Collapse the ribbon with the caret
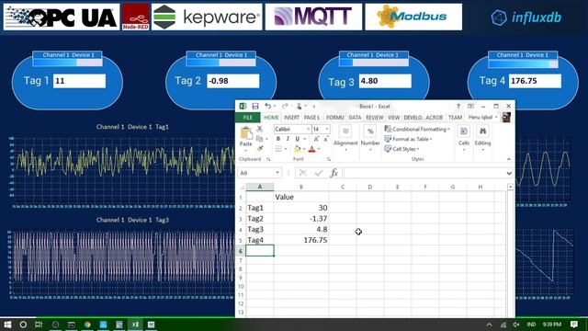 pyautogui.click(x=508, y=159)
